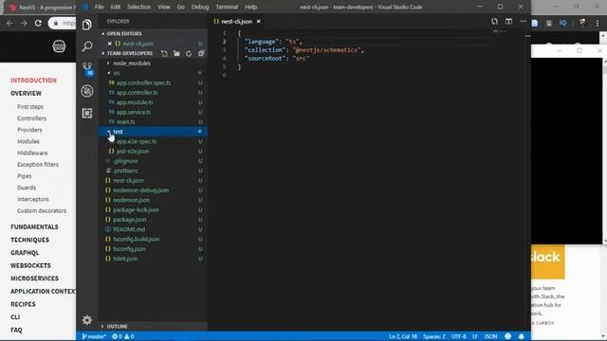Open the Debug menu
The height and width of the screenshot is (341, 607).
click(x=200, y=7)
